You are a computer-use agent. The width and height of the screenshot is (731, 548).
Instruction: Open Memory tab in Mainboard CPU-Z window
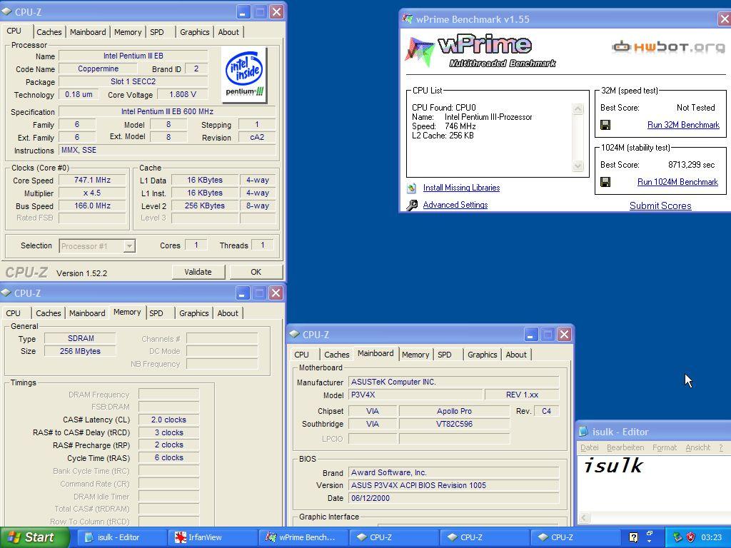[x=415, y=355]
